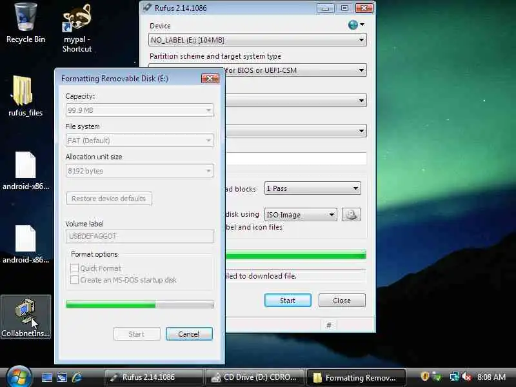Click the Rufus green progress bar
The height and width of the screenshot is (387, 516).
295,255
